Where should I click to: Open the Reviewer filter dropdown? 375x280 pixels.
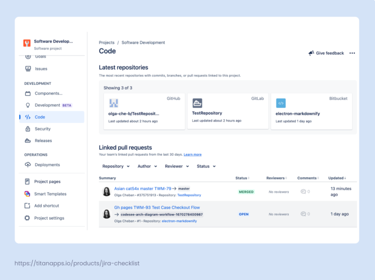pos(176,166)
